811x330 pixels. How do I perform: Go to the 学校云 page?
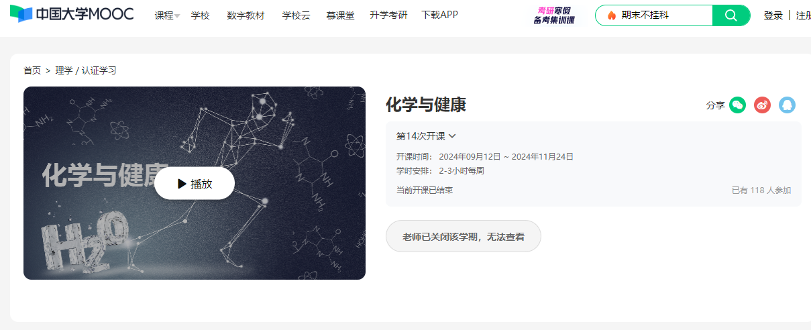pyautogui.click(x=296, y=15)
